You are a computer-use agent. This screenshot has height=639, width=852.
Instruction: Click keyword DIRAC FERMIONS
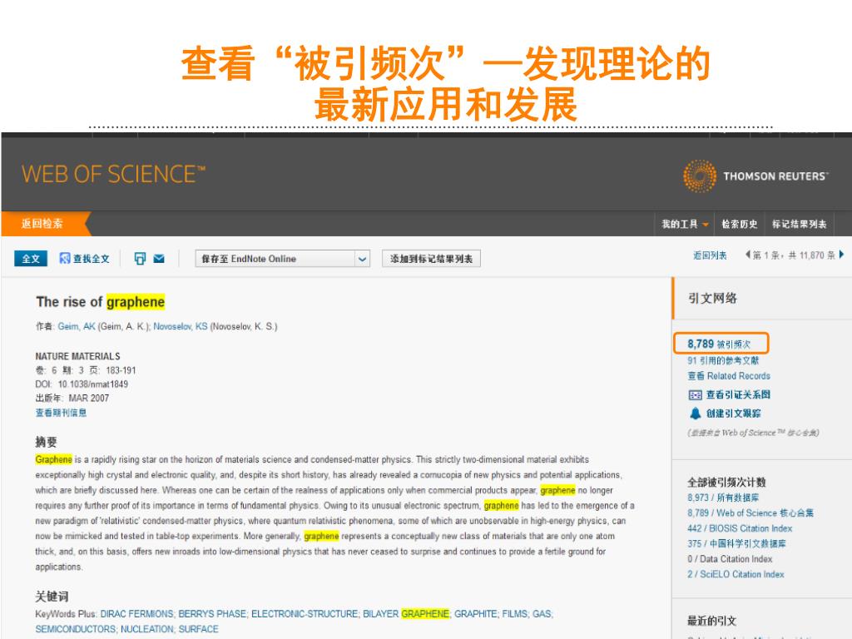coord(136,614)
